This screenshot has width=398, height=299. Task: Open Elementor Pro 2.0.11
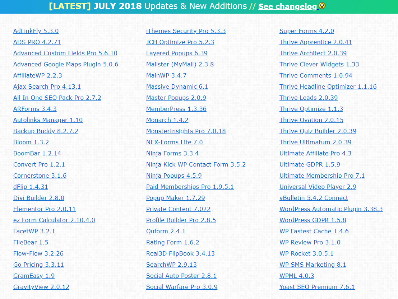pos(45,209)
